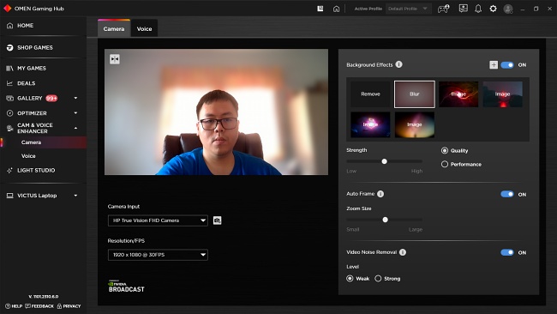
Task: Select the Quality radio button
Action: click(445, 150)
